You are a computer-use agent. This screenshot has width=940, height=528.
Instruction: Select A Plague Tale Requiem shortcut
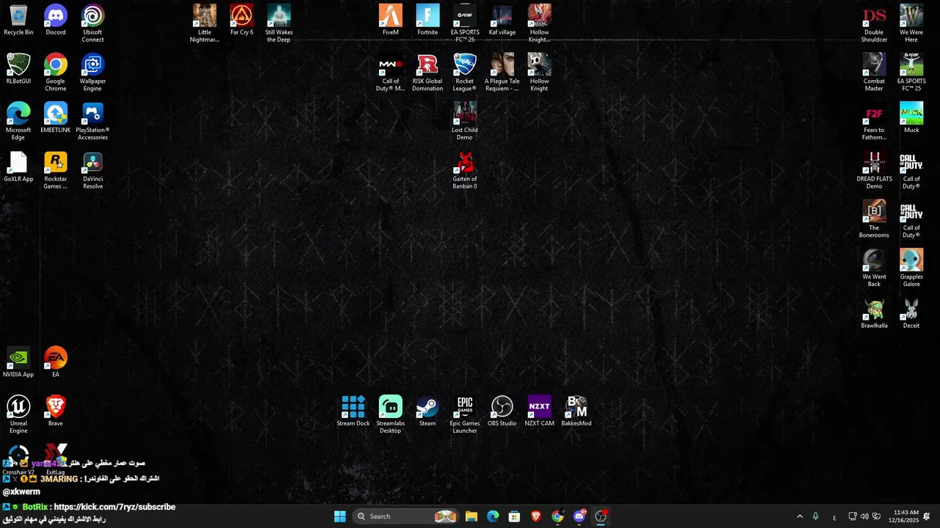pyautogui.click(x=502, y=73)
